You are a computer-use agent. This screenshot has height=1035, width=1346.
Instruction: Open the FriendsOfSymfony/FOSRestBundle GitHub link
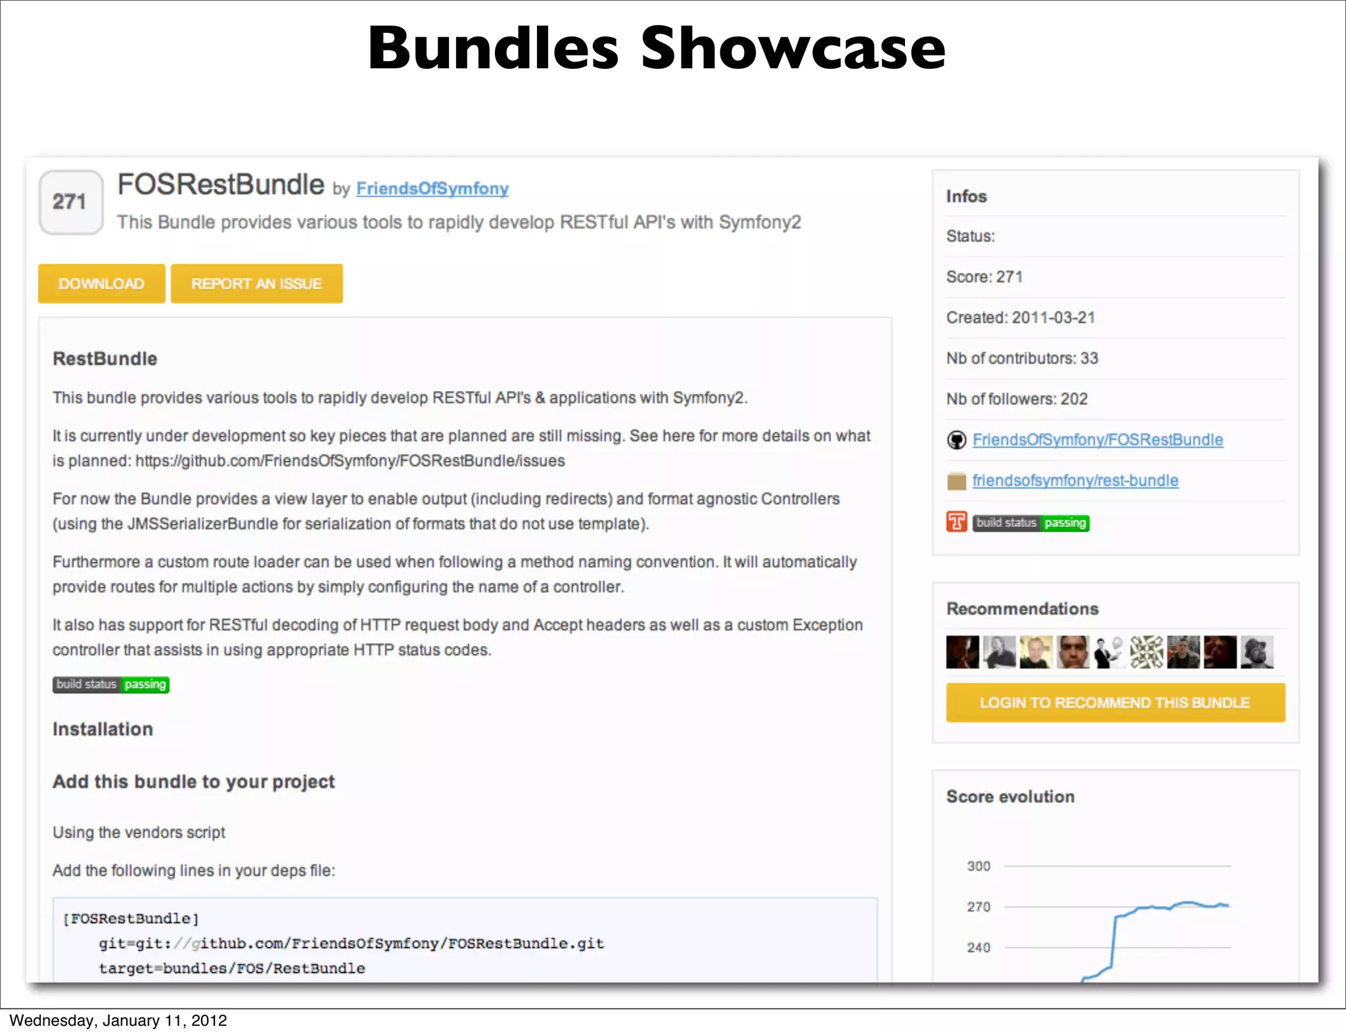(1098, 440)
